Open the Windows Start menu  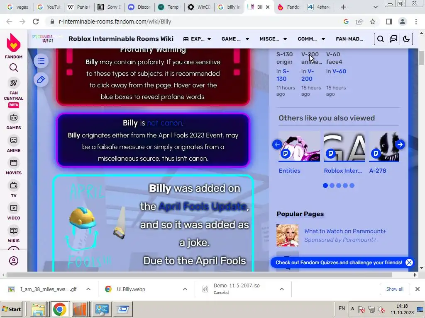12,309
